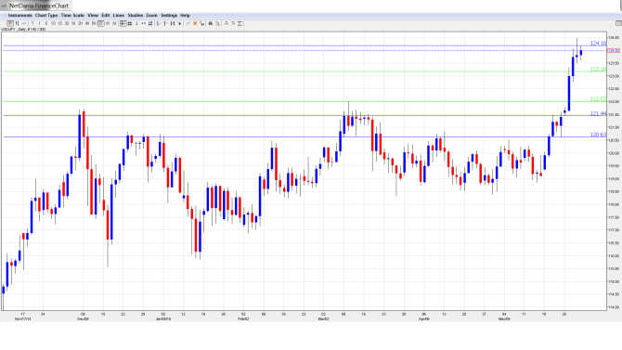Switch time scale to 1 minute

point(39,23)
